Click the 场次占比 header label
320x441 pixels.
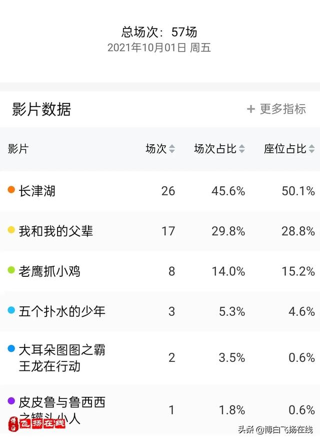click(x=215, y=149)
